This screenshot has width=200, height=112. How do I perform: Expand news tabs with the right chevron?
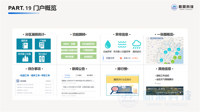95,75
